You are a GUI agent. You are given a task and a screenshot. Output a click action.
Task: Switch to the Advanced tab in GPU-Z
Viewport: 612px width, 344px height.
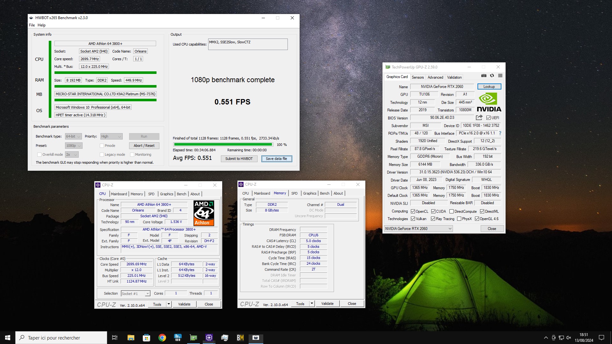tap(435, 77)
